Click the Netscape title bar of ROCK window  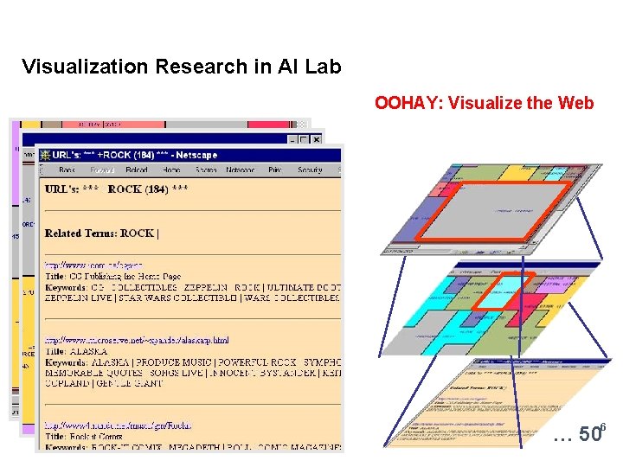(x=189, y=155)
